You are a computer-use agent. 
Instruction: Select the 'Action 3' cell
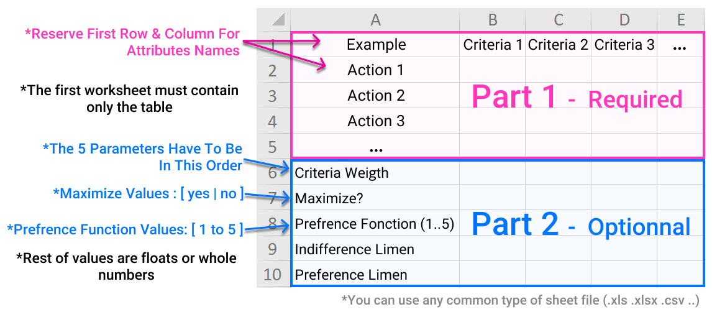point(376,121)
